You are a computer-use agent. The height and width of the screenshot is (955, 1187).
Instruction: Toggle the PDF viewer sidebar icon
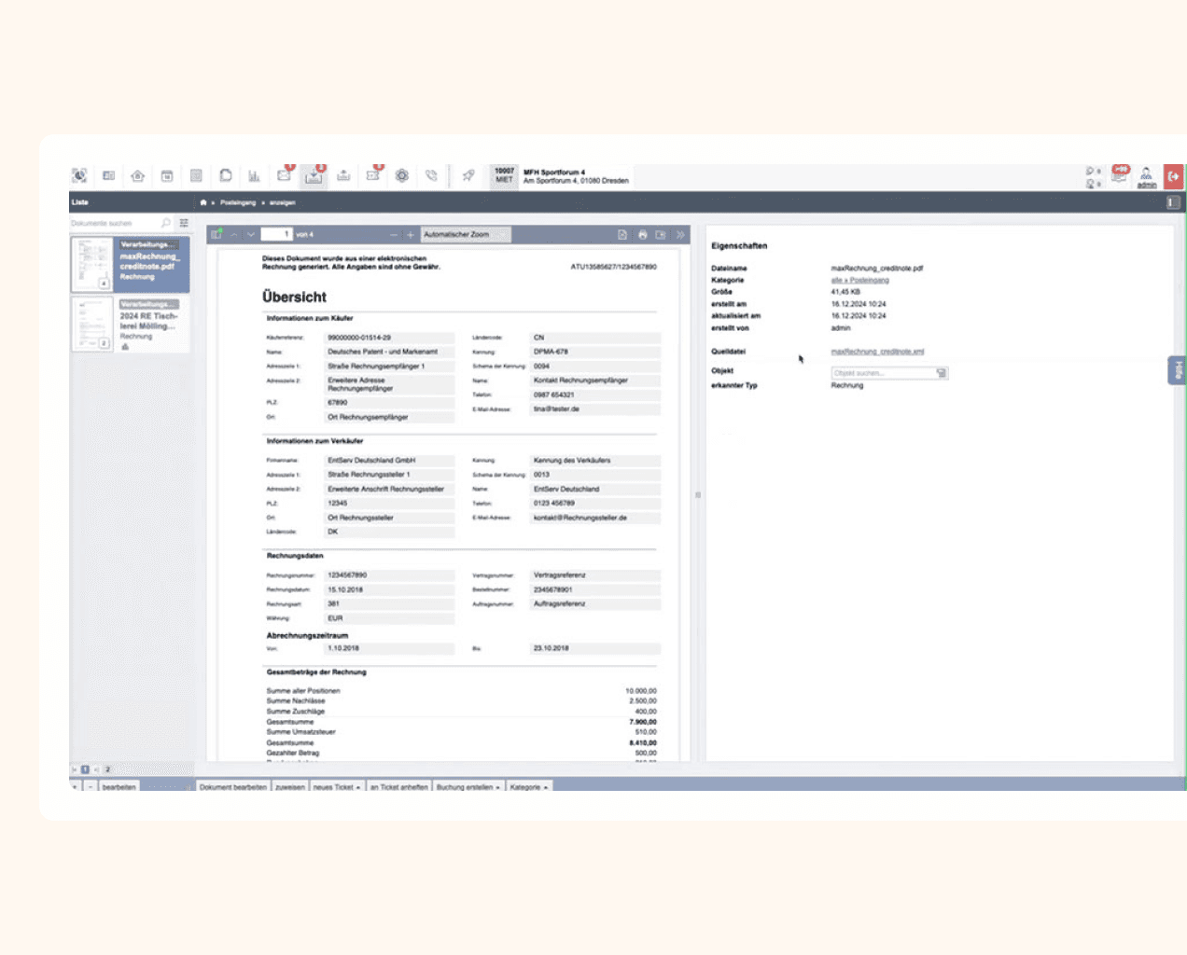point(216,234)
